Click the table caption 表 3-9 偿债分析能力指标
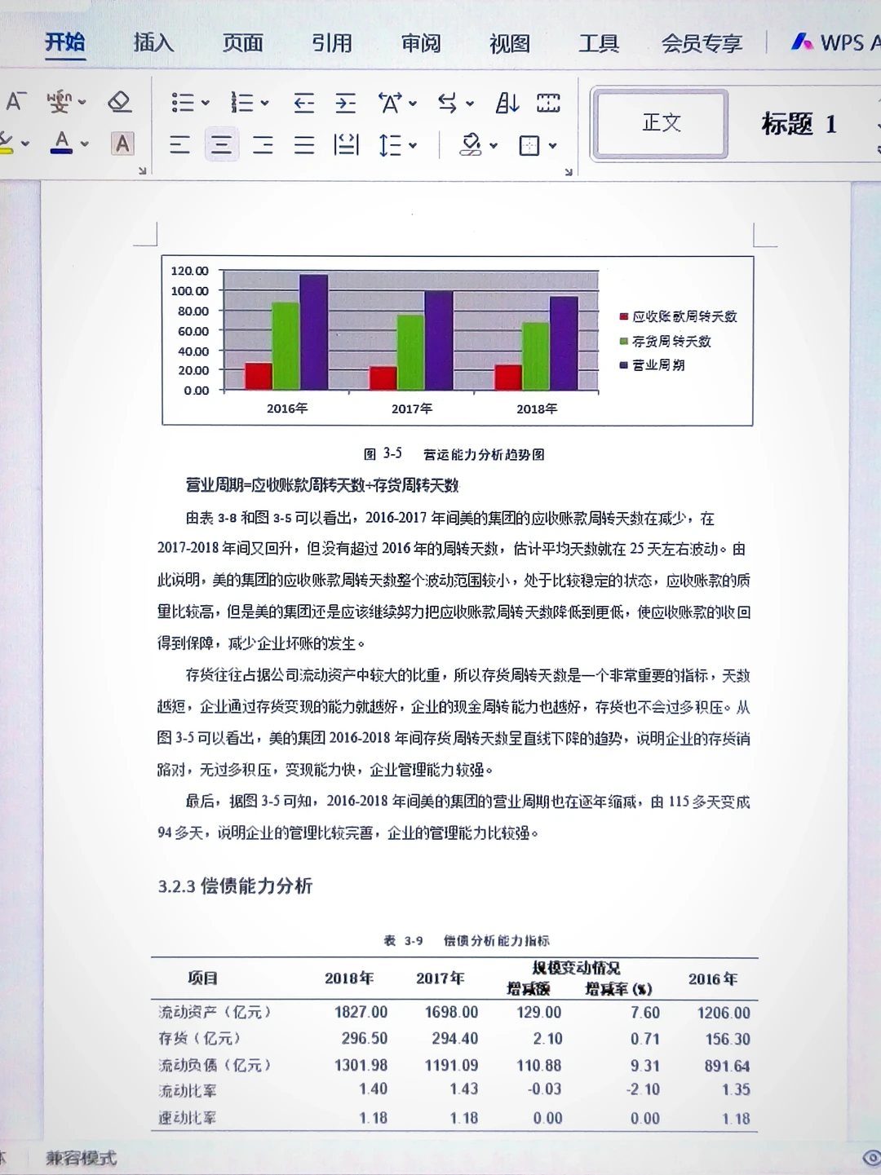Screen dimensions: 881x1175 pyautogui.click(x=467, y=940)
